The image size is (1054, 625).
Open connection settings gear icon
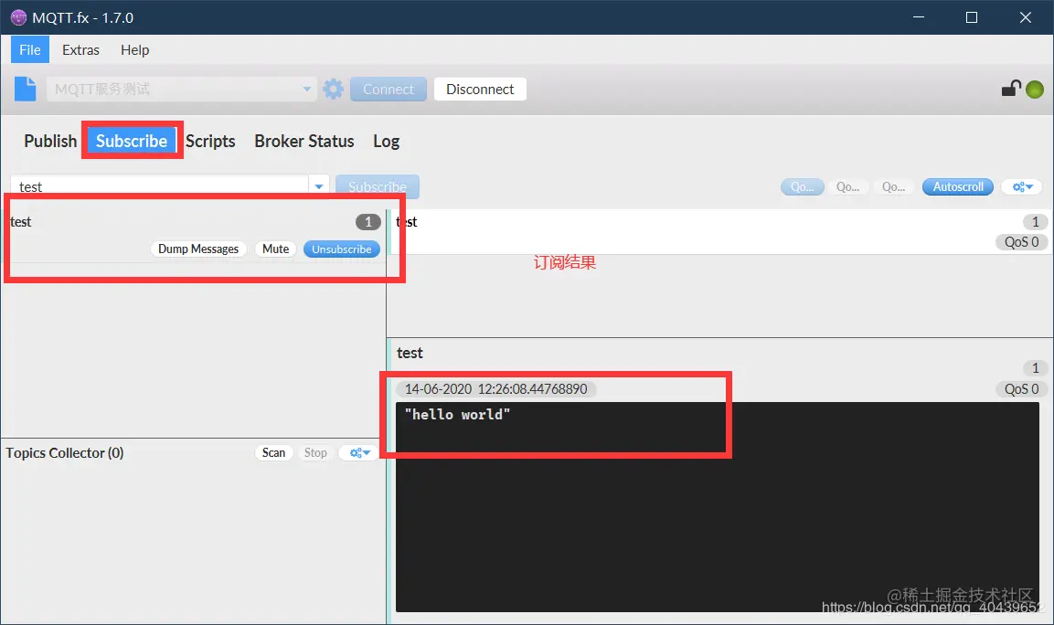(333, 89)
